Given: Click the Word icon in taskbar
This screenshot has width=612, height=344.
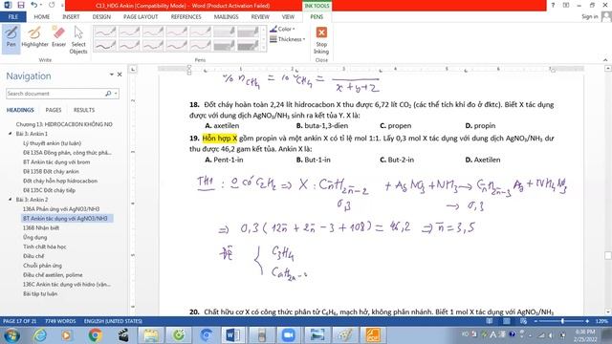Looking at the screenshot, I should 233,335.
